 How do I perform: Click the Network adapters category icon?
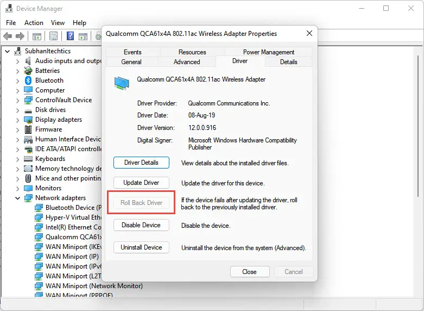pyautogui.click(x=28, y=198)
